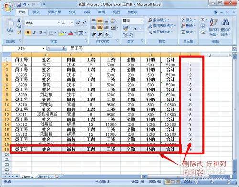Open the Sheet1 worksheet tab
The image size is (239, 187).
tap(28, 176)
